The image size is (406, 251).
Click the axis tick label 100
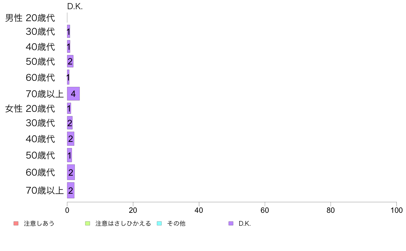396,210
